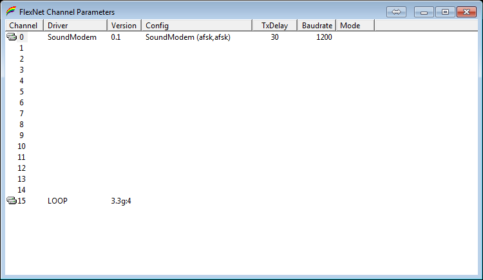Click the FlexNet Channel Parameters title text

[67, 12]
